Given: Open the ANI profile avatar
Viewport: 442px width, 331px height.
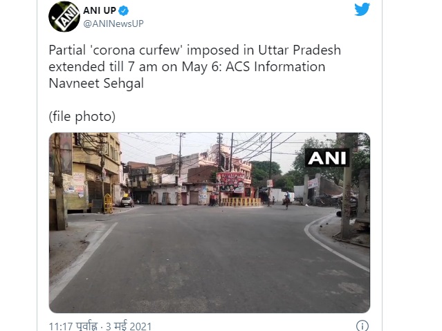Looking at the screenshot, I should point(64,17).
